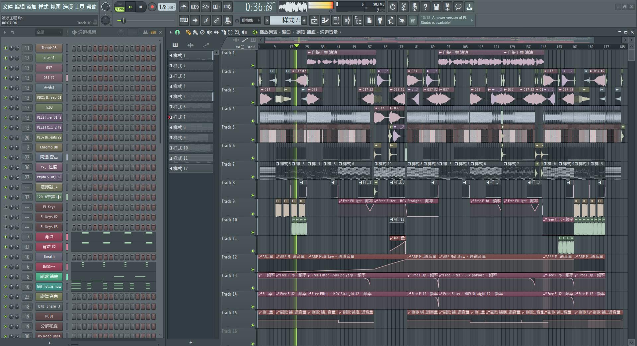Click the save project floppy icon

436,7
